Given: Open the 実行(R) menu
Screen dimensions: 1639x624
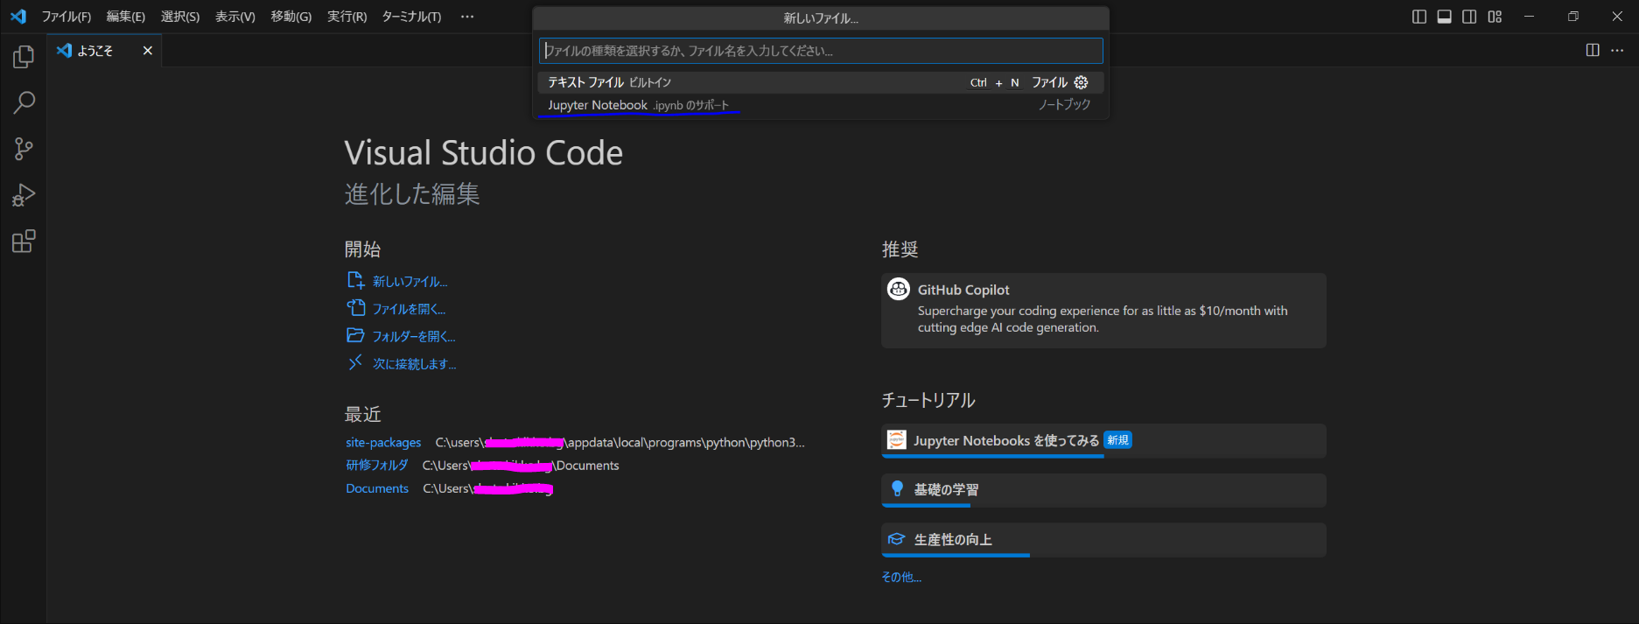Looking at the screenshot, I should point(347,17).
